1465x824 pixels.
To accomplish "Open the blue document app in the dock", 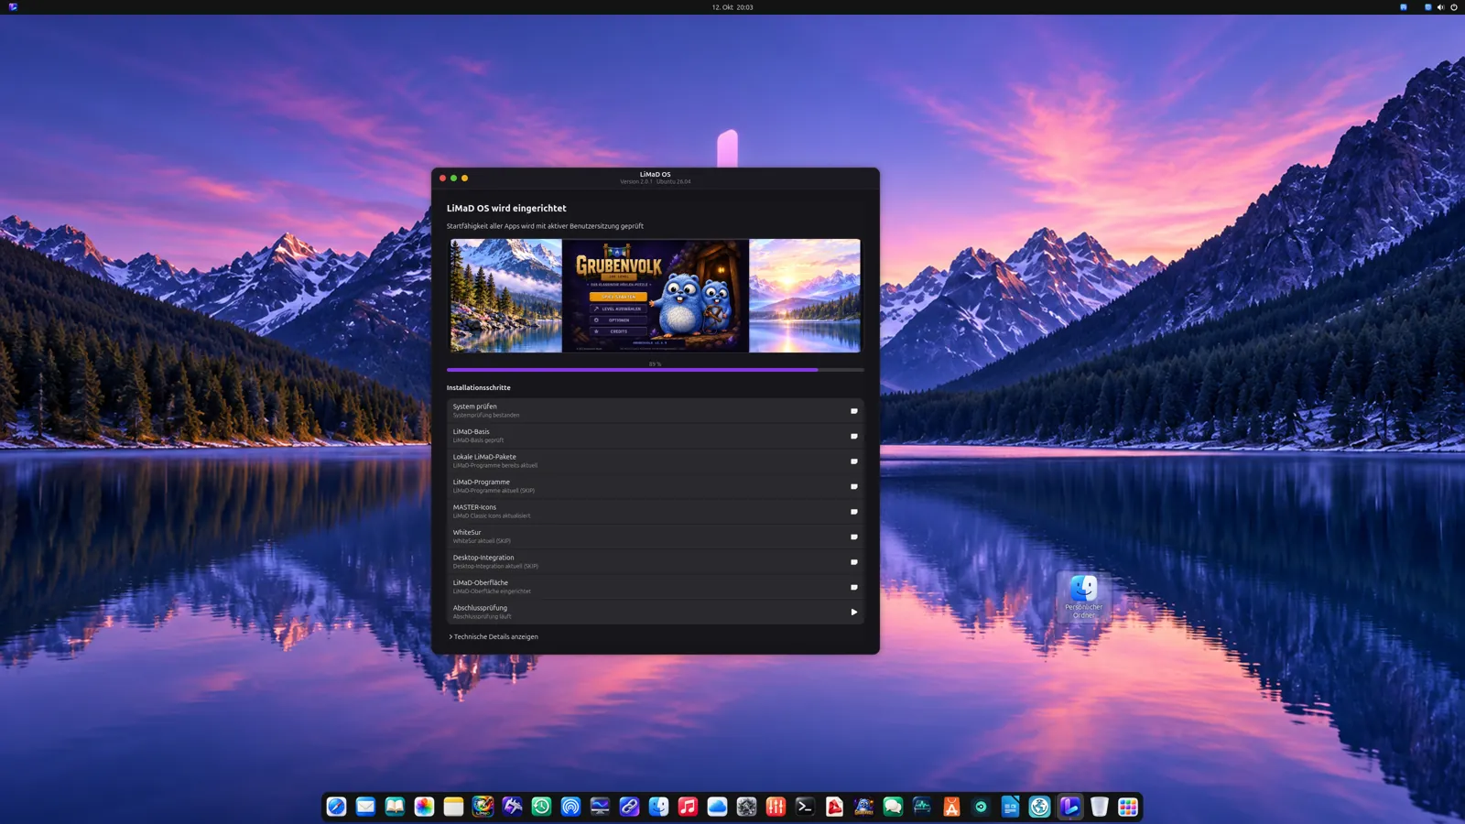I will tap(1010, 807).
